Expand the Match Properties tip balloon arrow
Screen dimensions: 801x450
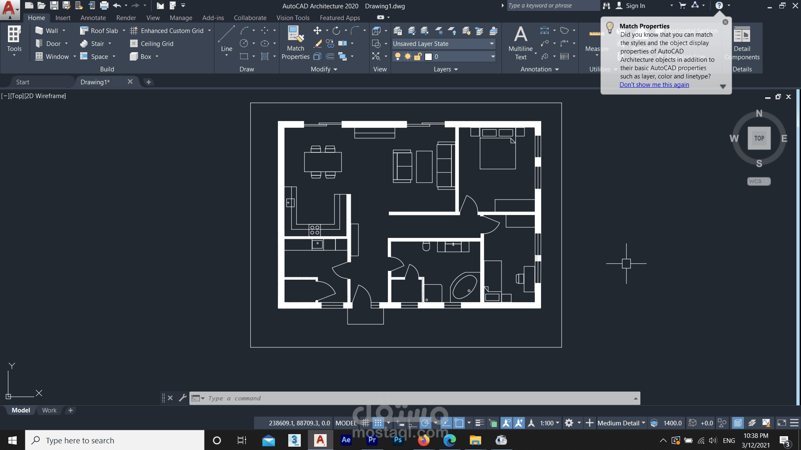click(723, 86)
